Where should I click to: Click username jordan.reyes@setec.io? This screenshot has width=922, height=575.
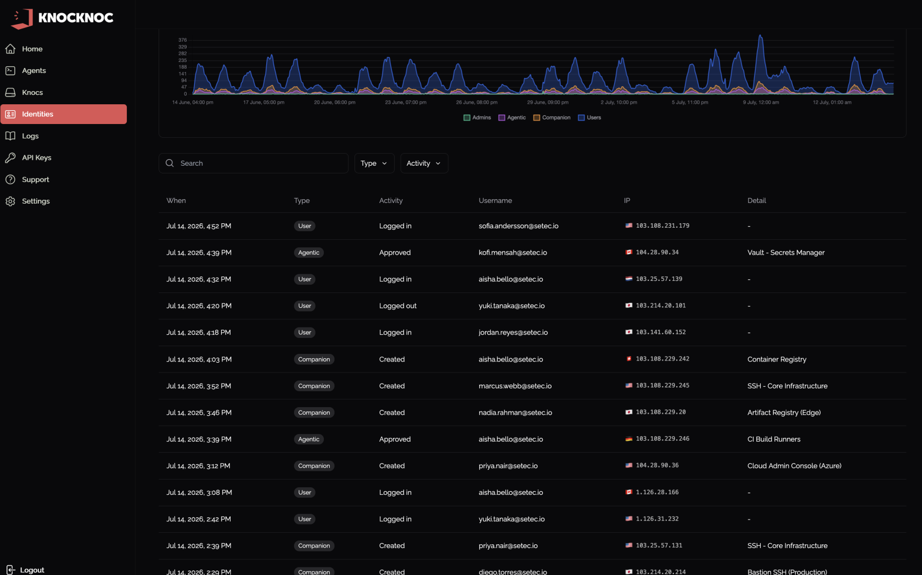513,332
